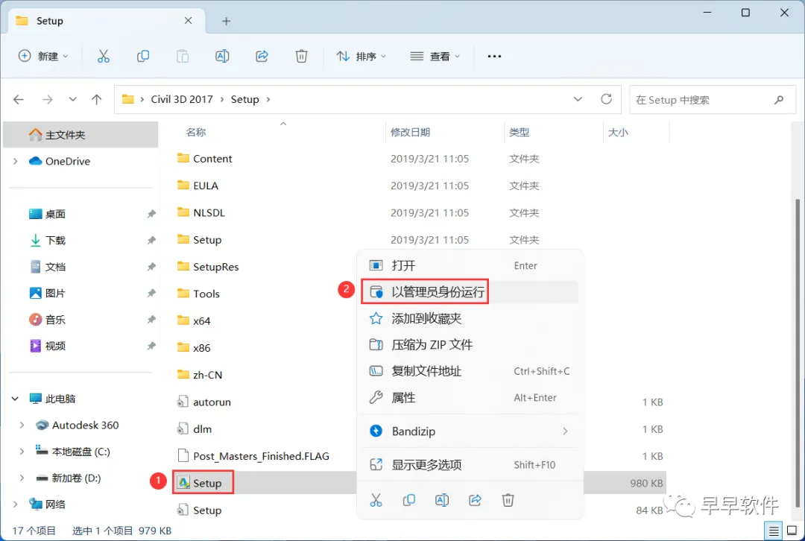Click the search box 在 Setup 中搜索

coord(713,100)
